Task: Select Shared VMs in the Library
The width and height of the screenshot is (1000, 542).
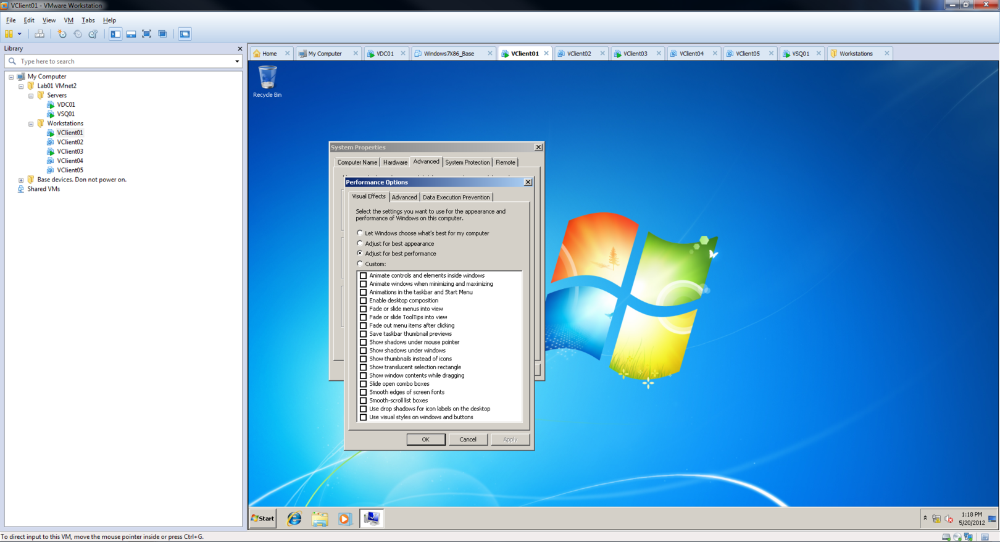Action: 43,189
